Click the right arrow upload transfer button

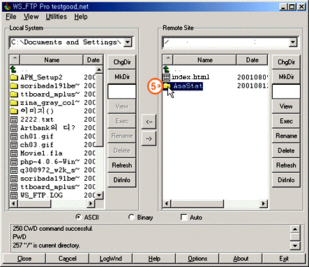(149, 138)
